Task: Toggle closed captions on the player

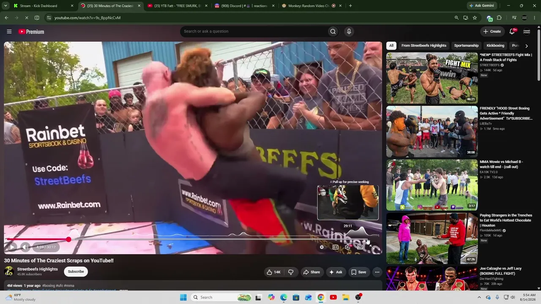Action: tap(335, 247)
